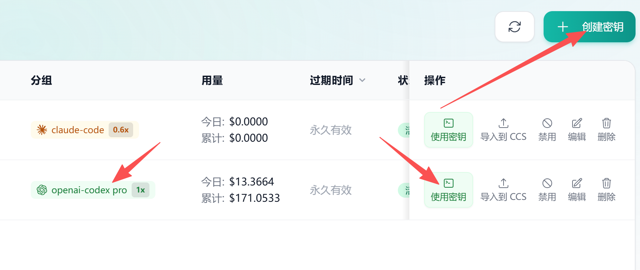Click the 分组 column header
640x270 pixels.
[42, 80]
